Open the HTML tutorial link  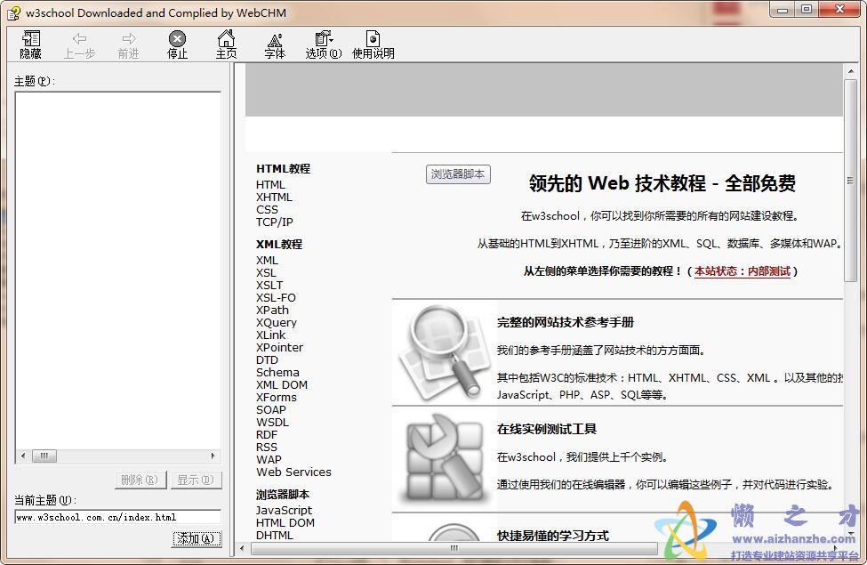[272, 184]
